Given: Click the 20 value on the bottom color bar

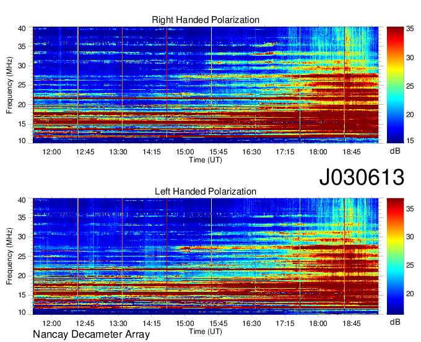Looking at the screenshot, I should [x=410, y=294].
